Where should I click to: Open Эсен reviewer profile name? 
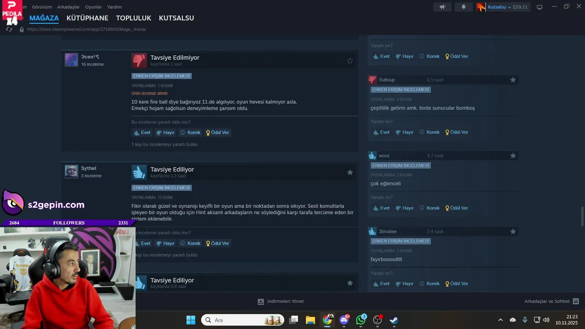click(90, 57)
